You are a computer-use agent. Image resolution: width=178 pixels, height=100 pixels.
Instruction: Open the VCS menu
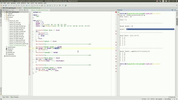pos(36,3)
